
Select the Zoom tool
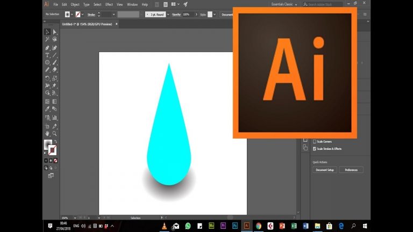[54, 134]
